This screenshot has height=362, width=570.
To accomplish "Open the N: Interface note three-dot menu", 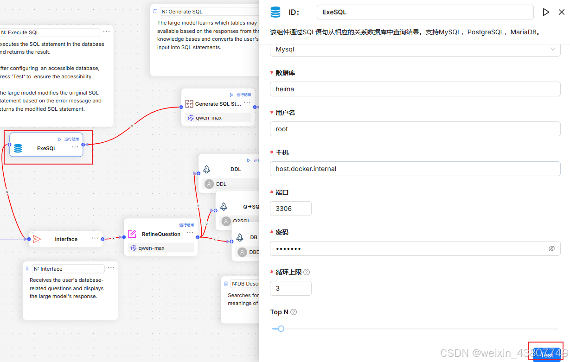I will (x=111, y=268).
